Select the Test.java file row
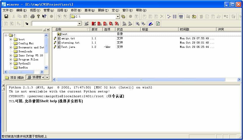Viewport: 243px width, 140px height. pyautogui.click(x=147, y=47)
